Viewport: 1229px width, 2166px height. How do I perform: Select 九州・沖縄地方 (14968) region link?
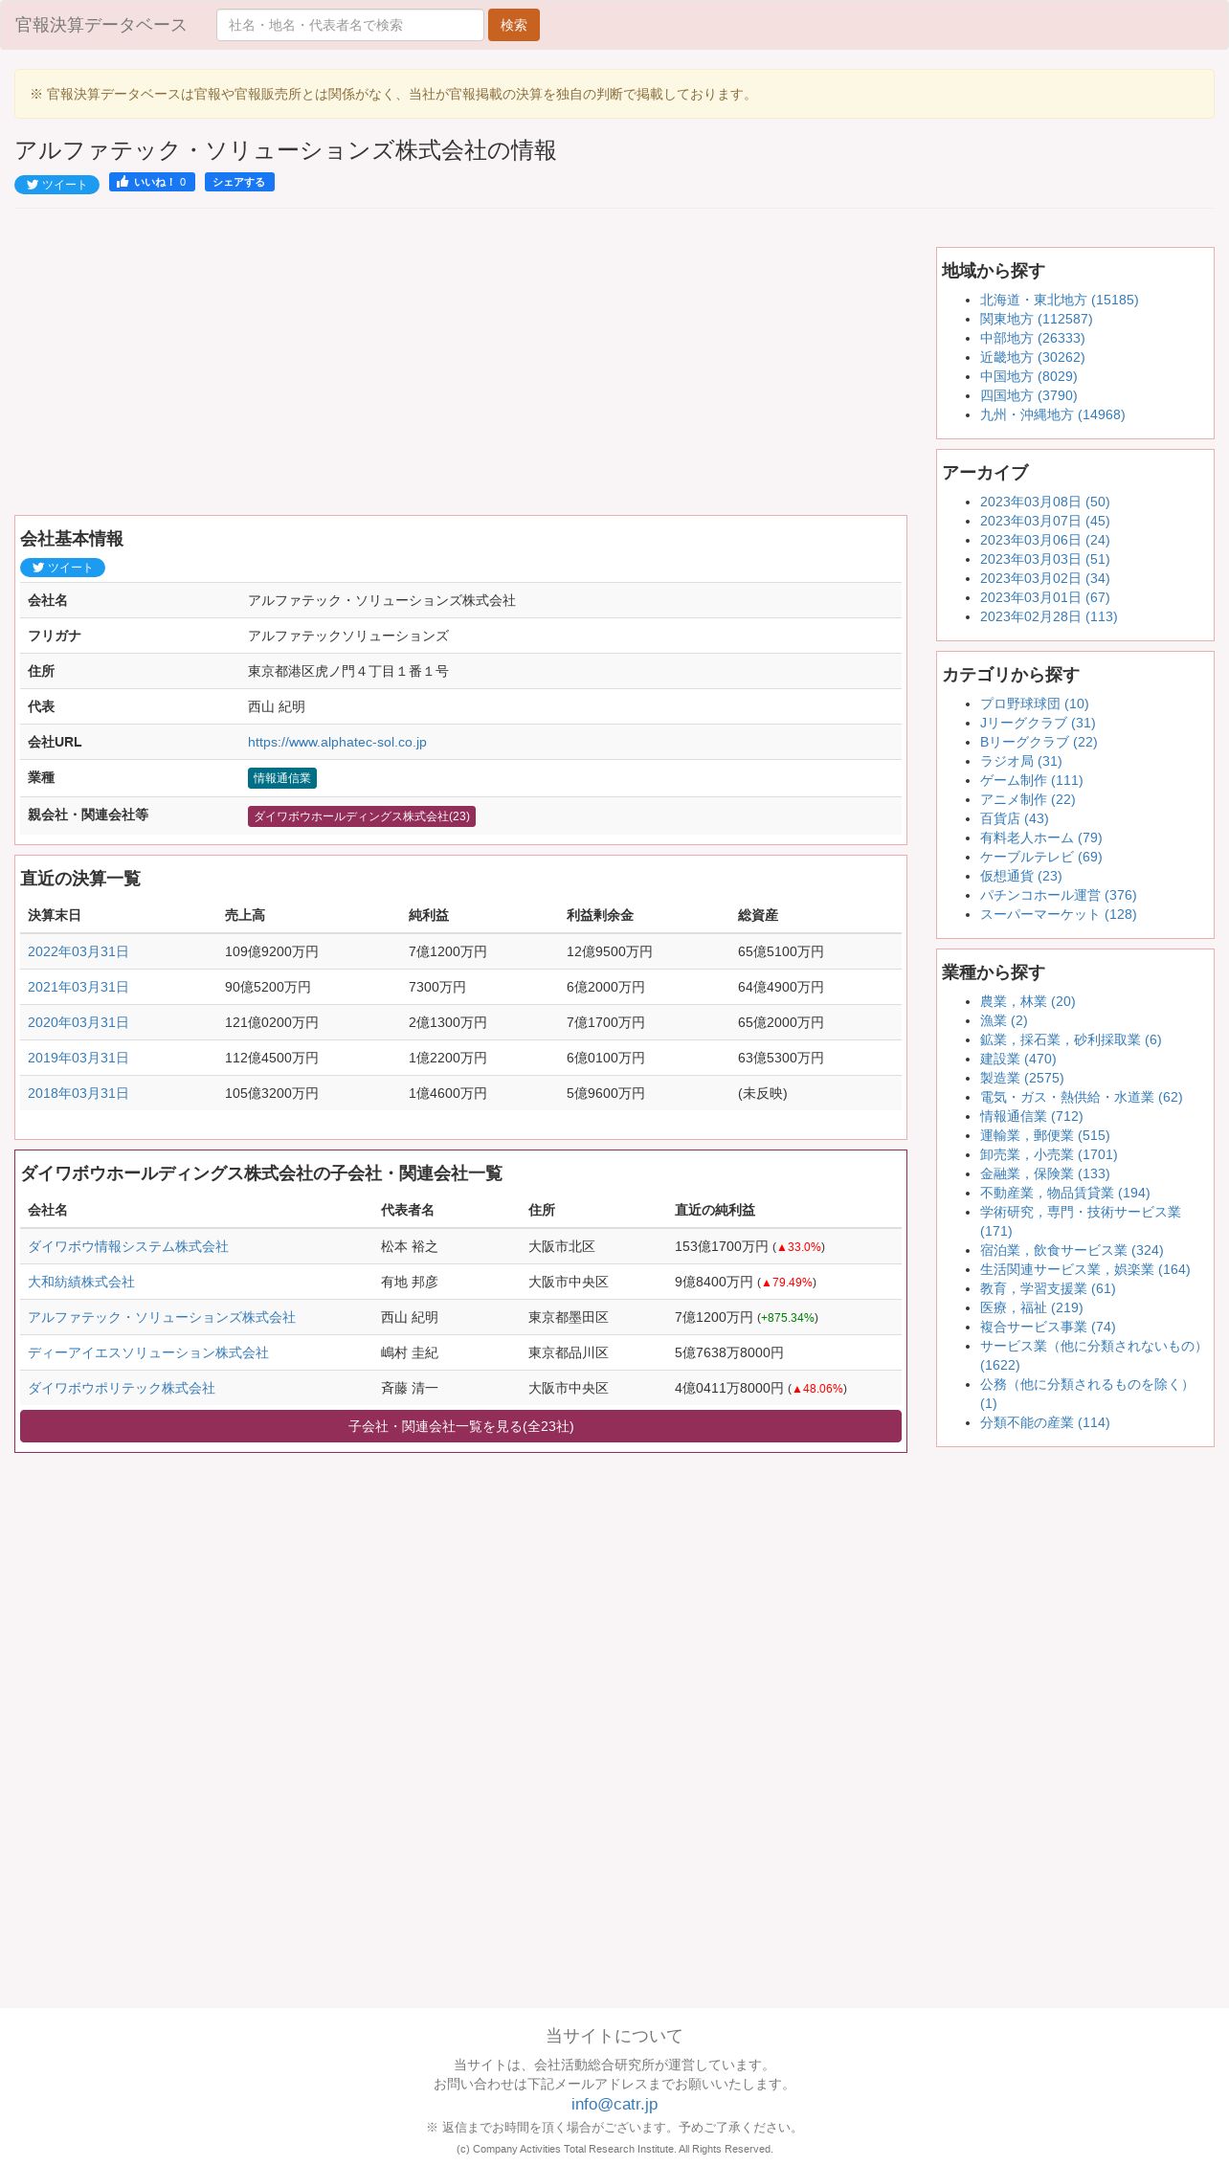click(1052, 414)
